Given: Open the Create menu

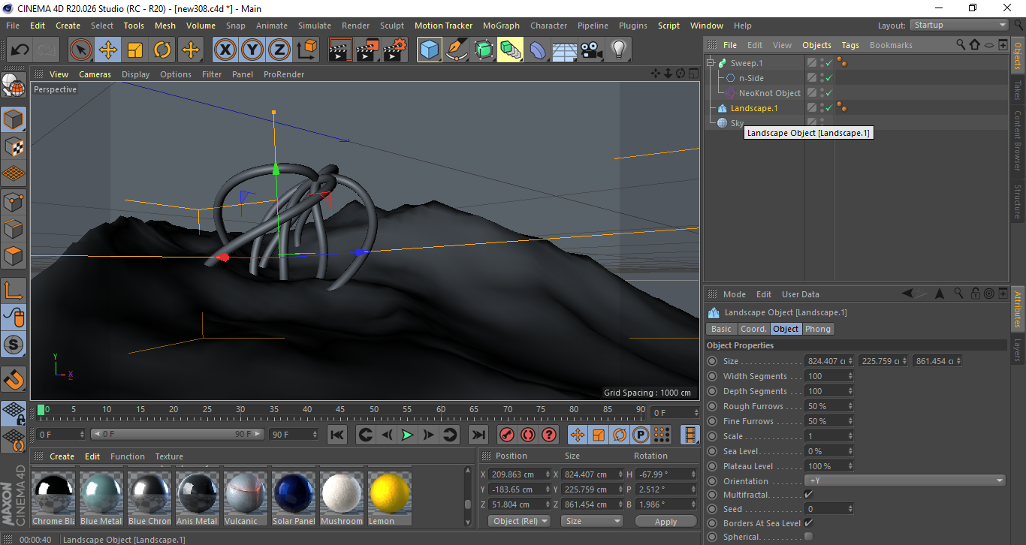Looking at the screenshot, I should click(x=68, y=26).
